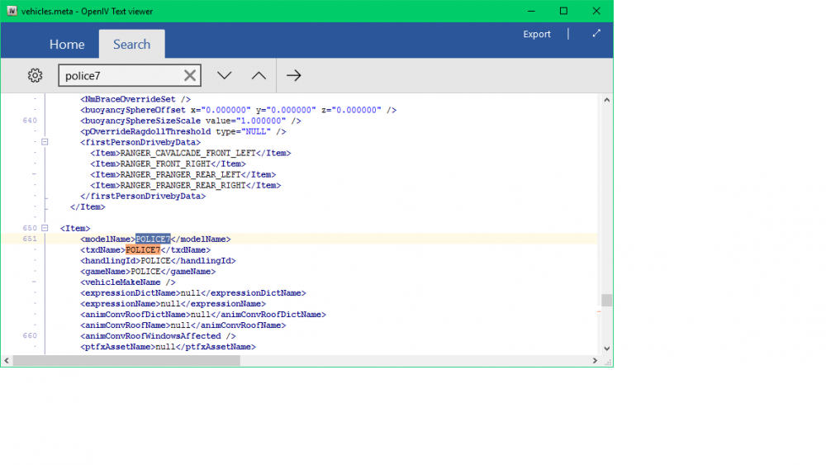
Task: Open search settings gear icon
Action: tap(35, 75)
